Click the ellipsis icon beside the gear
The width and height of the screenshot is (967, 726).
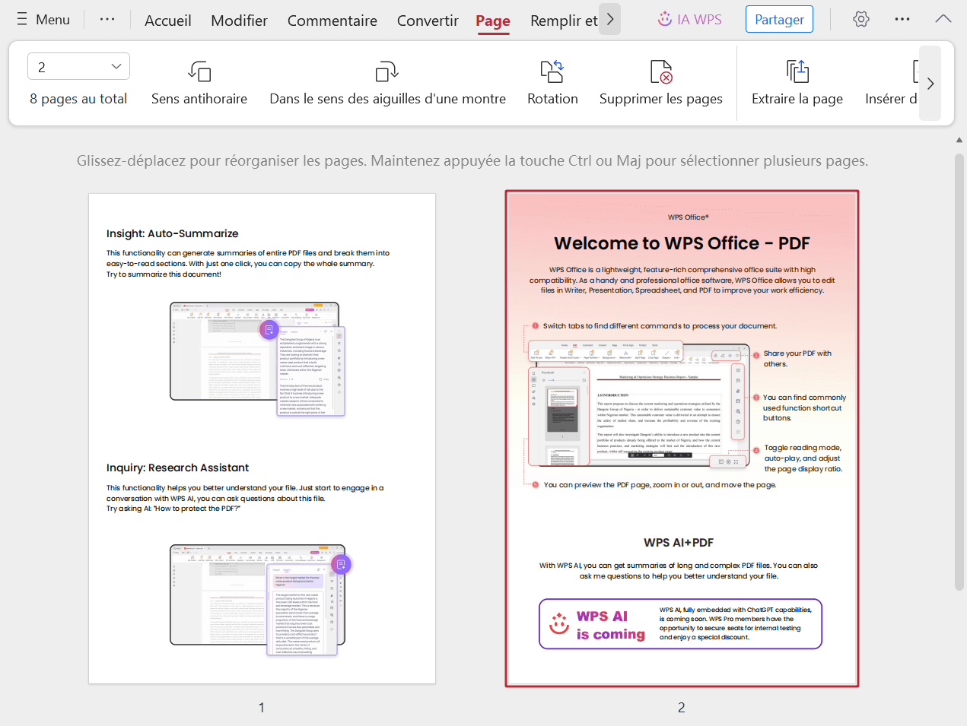[902, 19]
